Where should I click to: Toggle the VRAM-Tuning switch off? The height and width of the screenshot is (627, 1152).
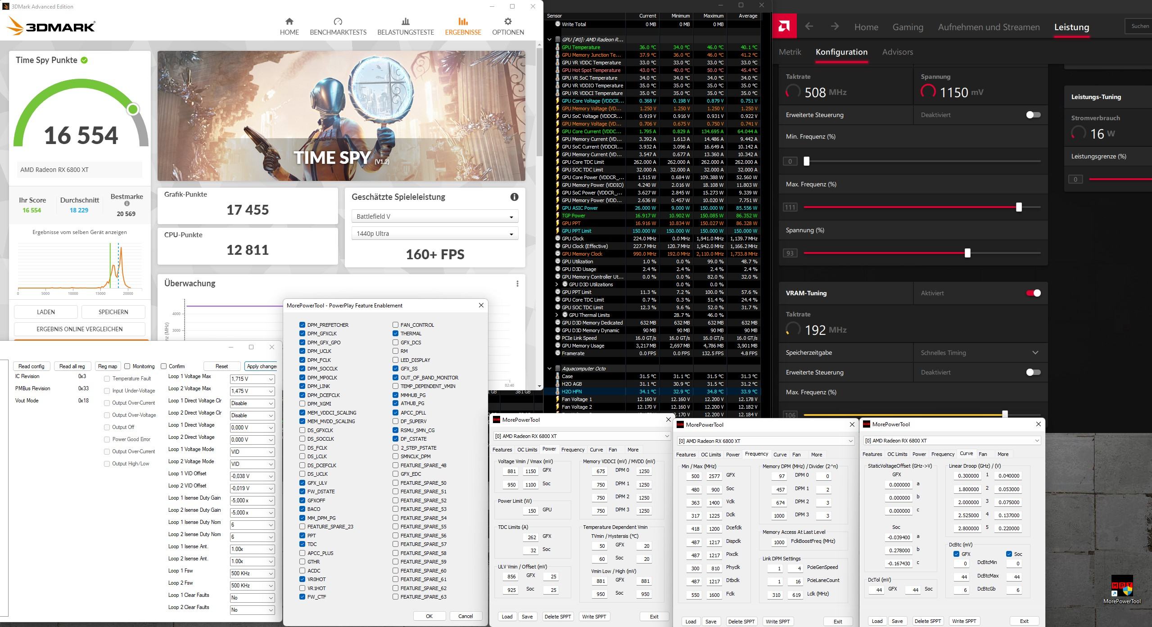coord(1033,293)
